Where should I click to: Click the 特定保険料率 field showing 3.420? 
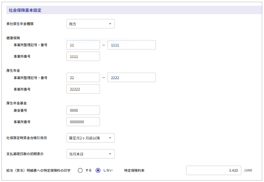click(x=214, y=170)
